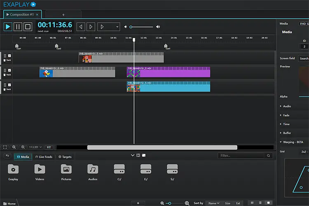Click the filter search magnifier icon
The image size is (309, 206).
pyautogui.click(x=268, y=156)
